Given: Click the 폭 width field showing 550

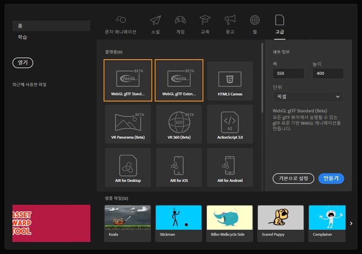Looking at the screenshot, I should pyautogui.click(x=288, y=73).
